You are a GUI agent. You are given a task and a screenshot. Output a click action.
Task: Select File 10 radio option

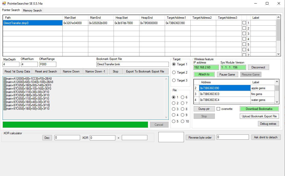click(183, 121)
